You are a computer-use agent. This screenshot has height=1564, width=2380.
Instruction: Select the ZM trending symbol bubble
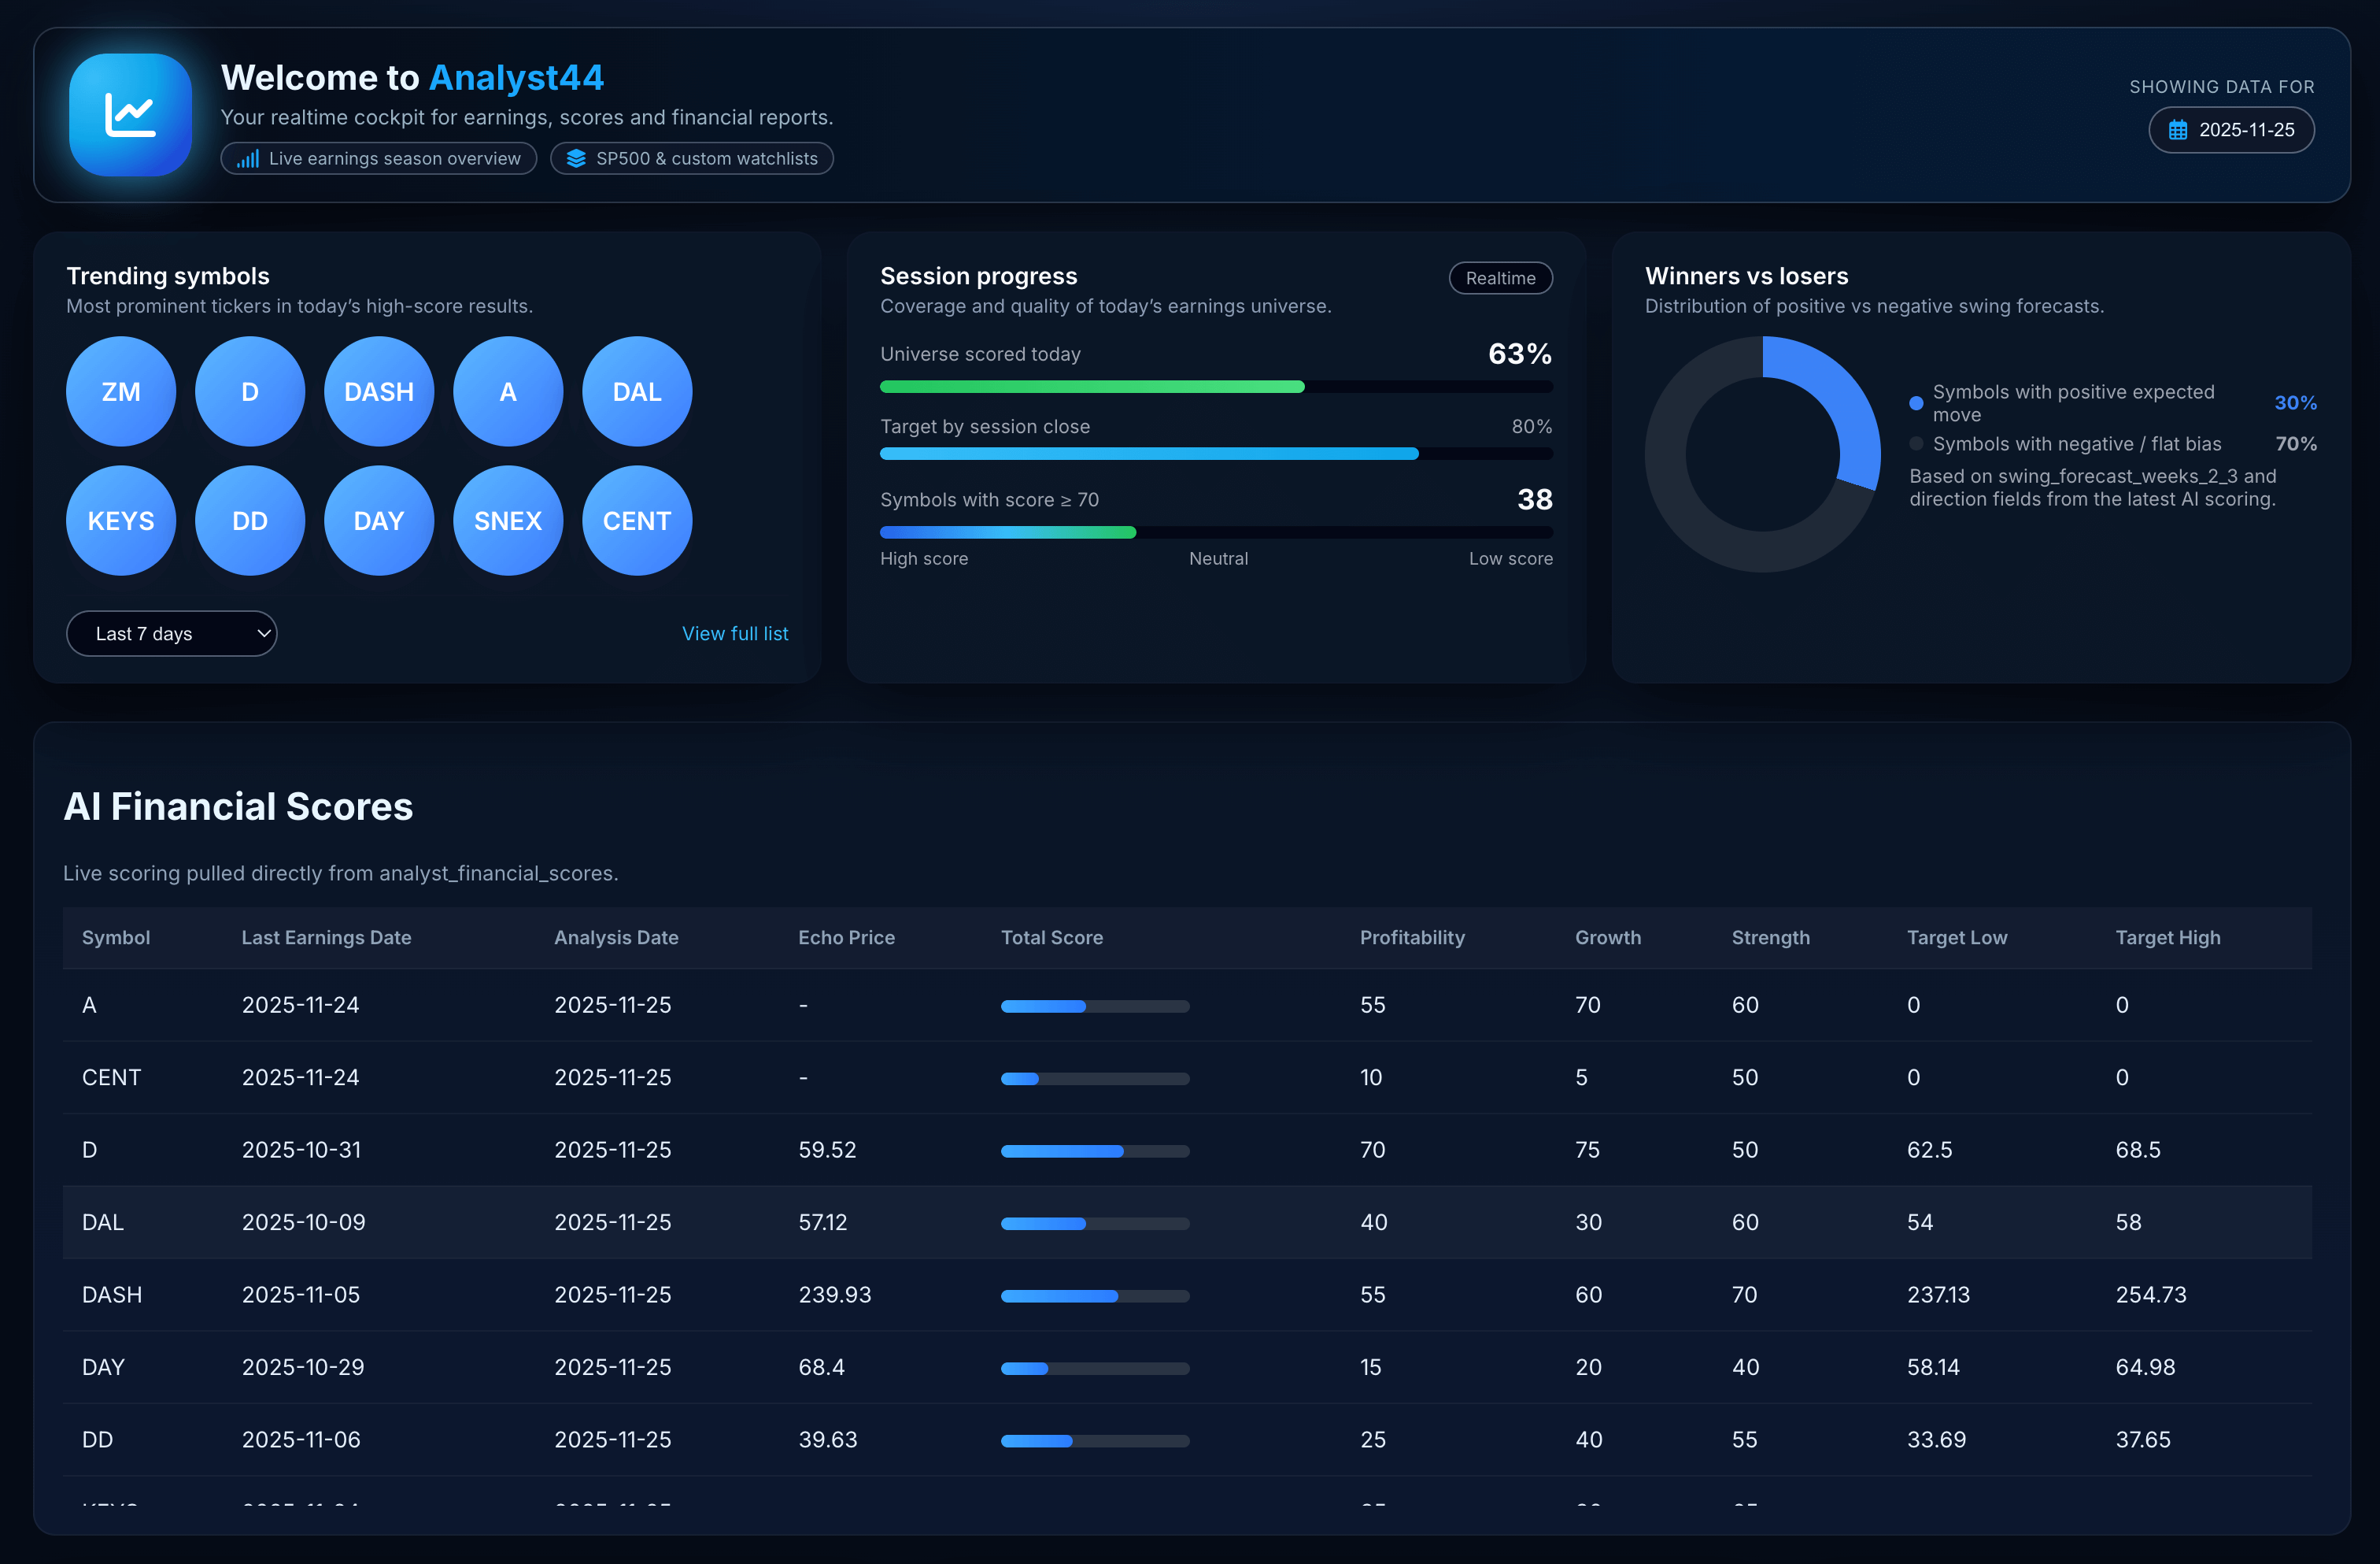click(121, 391)
